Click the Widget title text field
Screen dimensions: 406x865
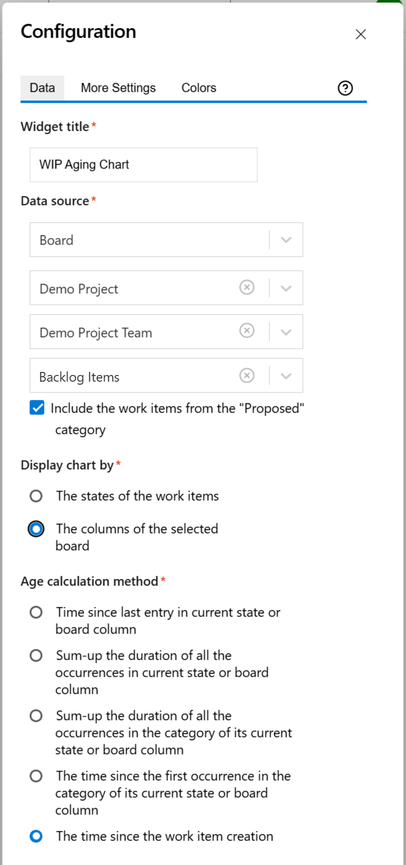tap(143, 164)
